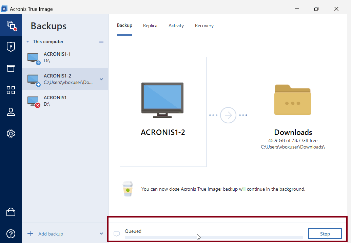
Task: Click the Backups heading
Action: (x=48, y=26)
